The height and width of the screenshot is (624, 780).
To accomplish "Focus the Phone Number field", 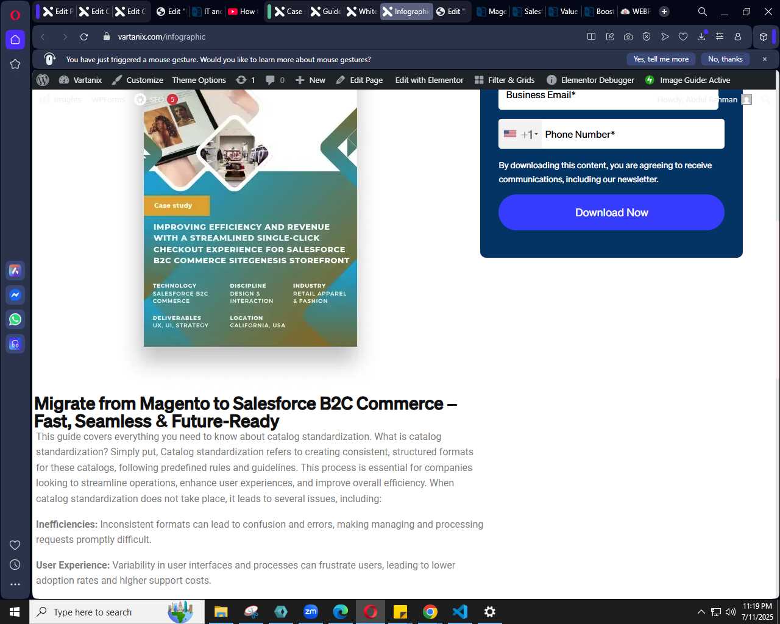I will [633, 134].
